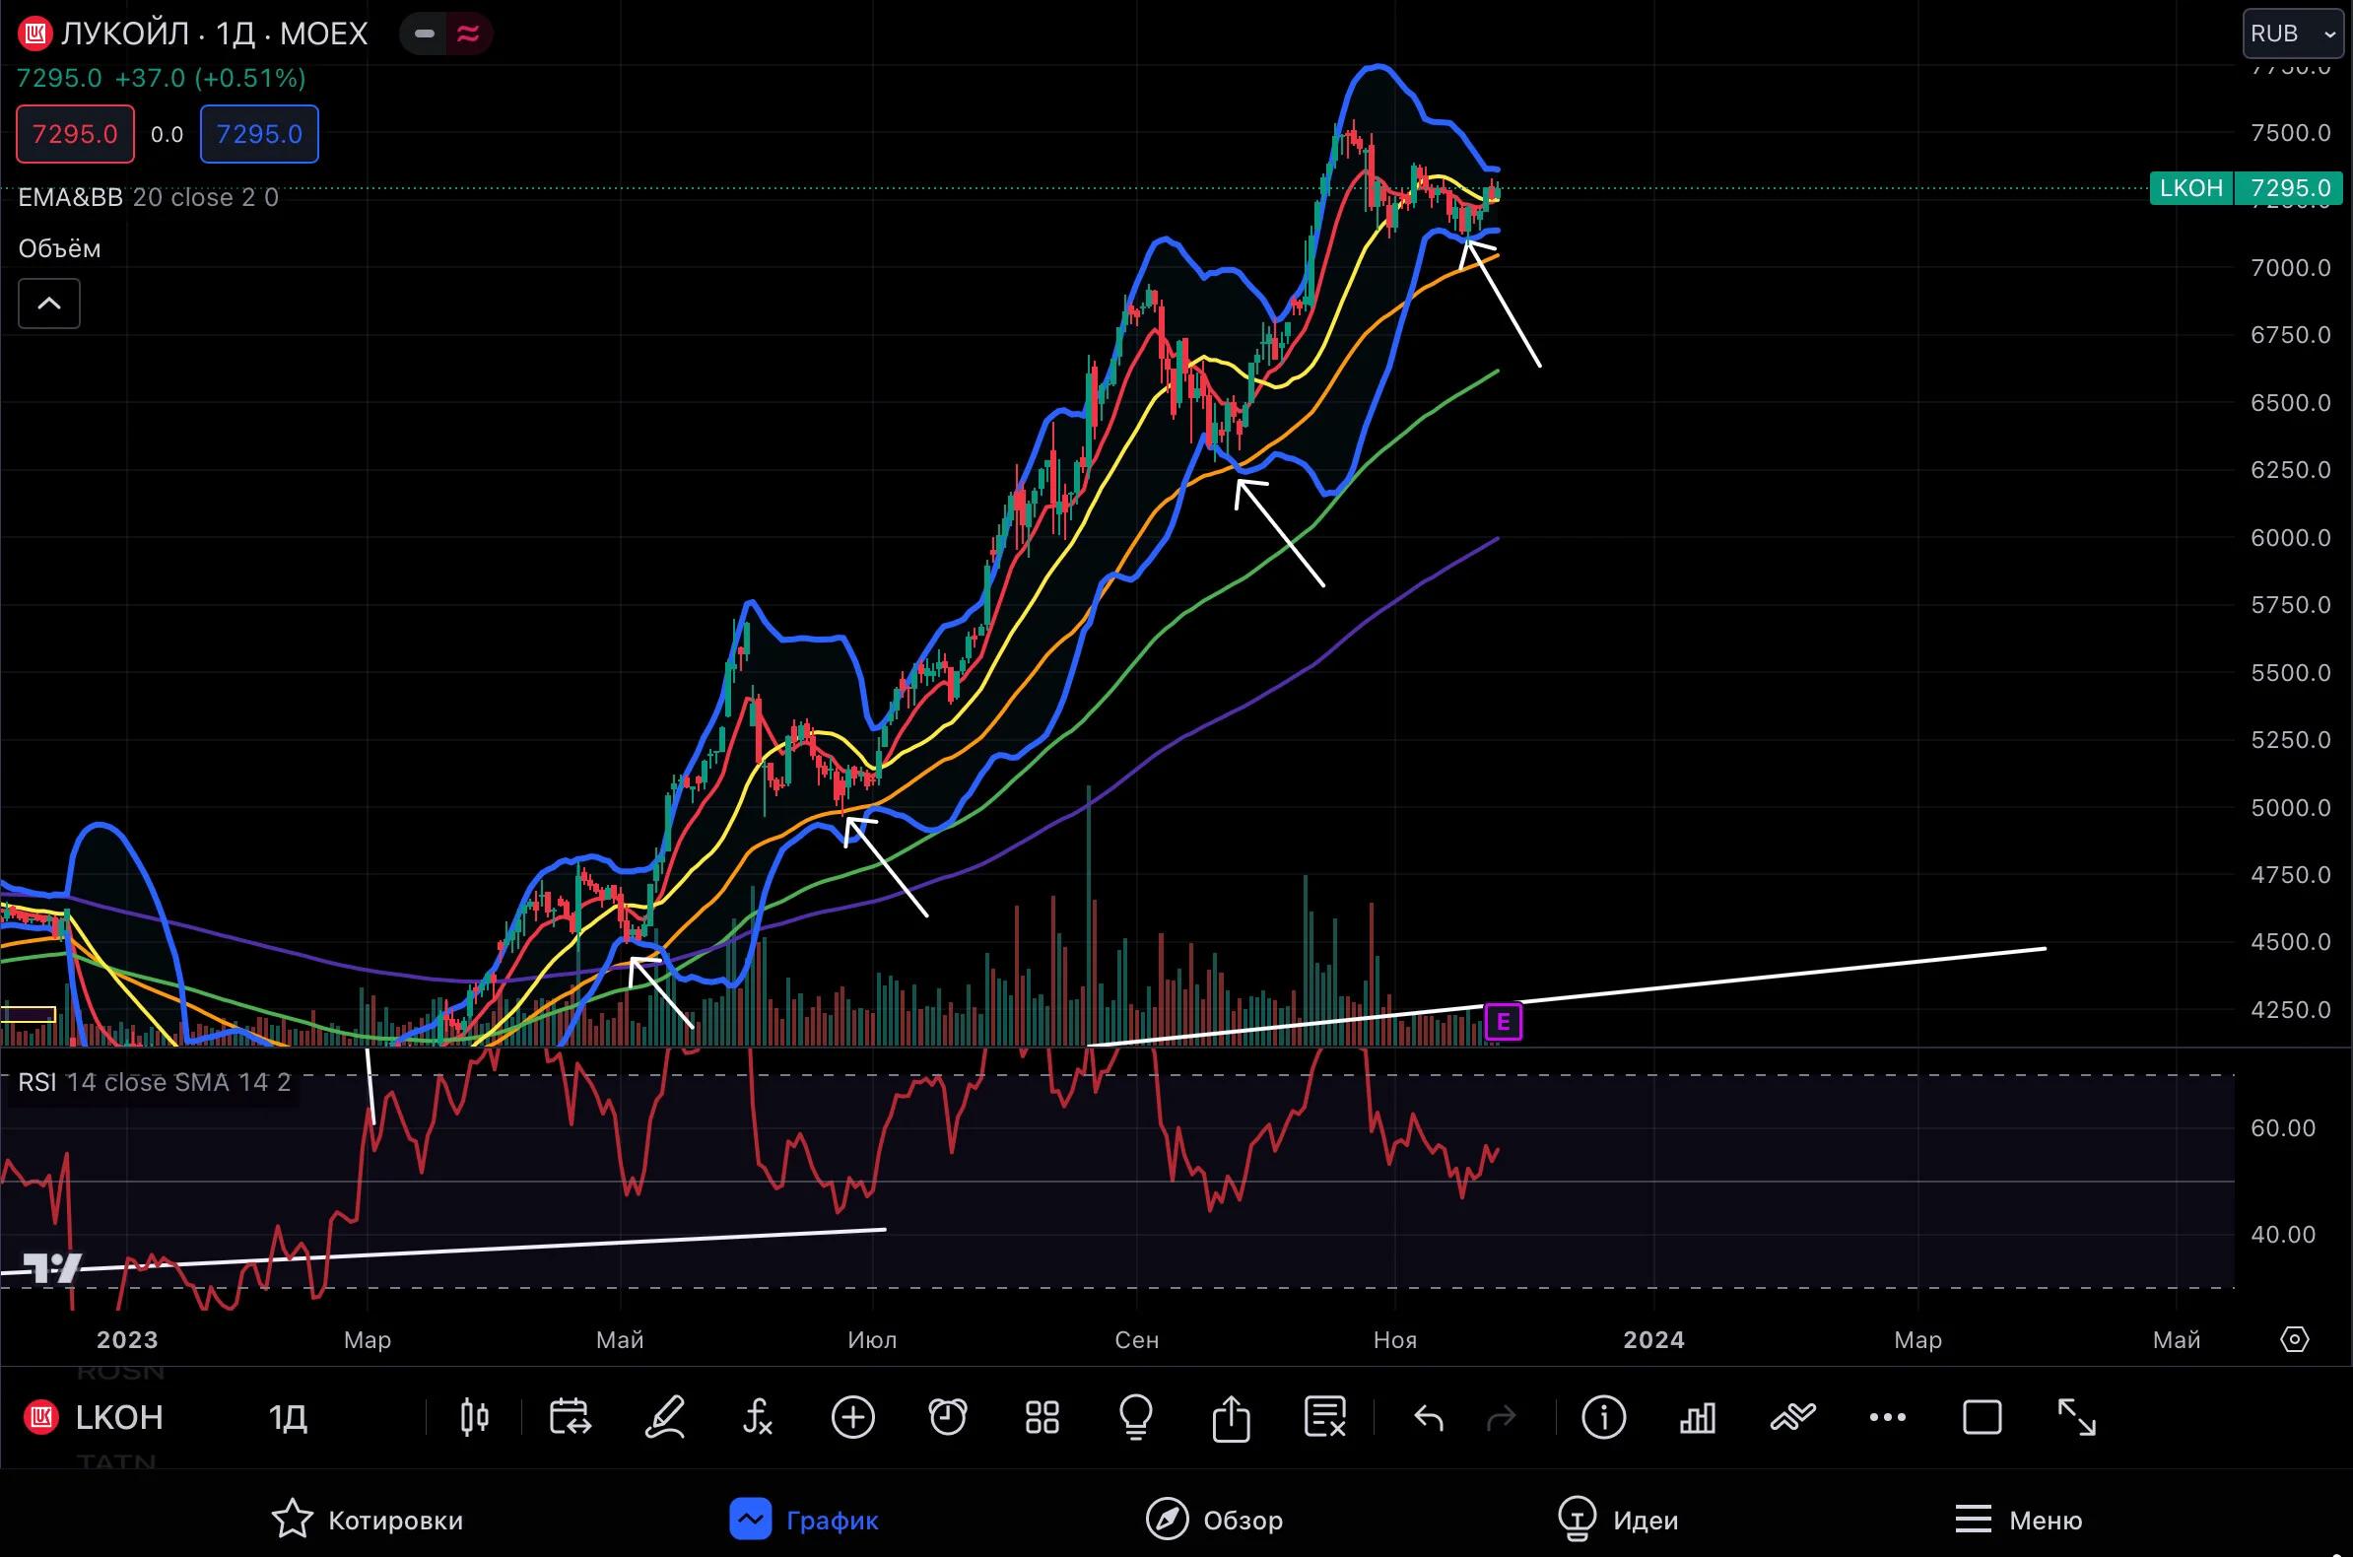Switch to the Идеи tab

point(1618,1520)
